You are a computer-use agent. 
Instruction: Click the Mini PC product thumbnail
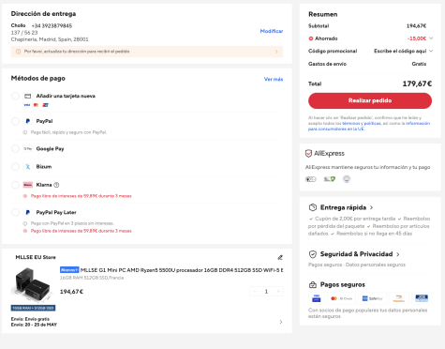pos(33,289)
